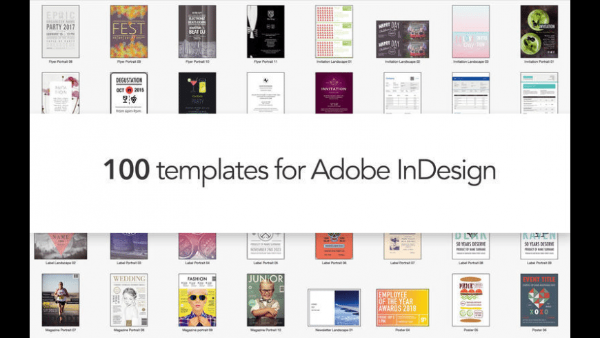
Task: Click the 'Label Portrait 07' caption
Action: [403, 263]
